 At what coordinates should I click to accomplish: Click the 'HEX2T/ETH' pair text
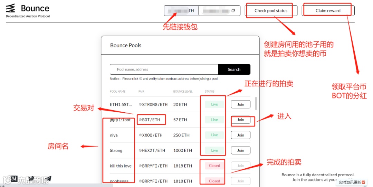click(153, 150)
